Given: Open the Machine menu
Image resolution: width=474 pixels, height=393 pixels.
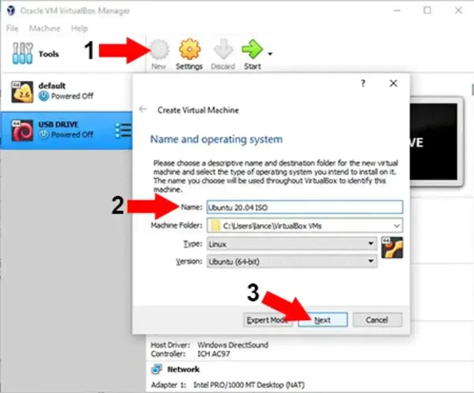Looking at the screenshot, I should 45,28.
